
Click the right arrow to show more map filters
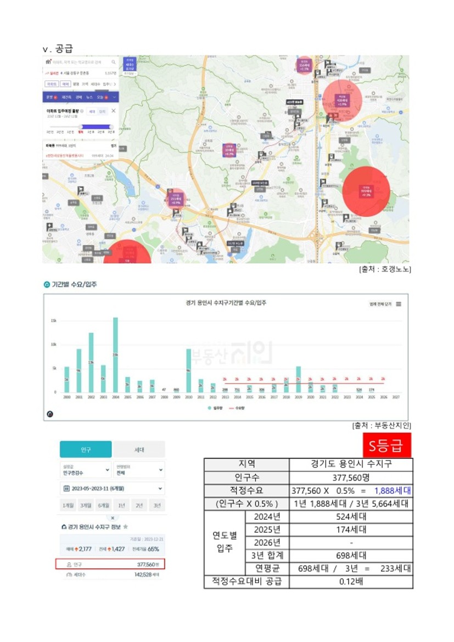pos(115,83)
